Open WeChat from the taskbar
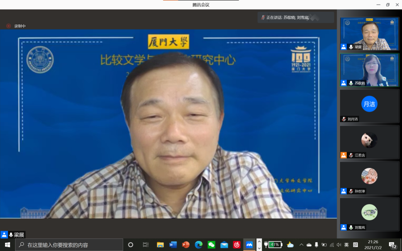 (211, 245)
